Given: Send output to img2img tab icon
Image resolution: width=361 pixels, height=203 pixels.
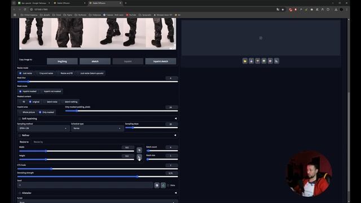Looking at the screenshot, I should pos(264,61).
